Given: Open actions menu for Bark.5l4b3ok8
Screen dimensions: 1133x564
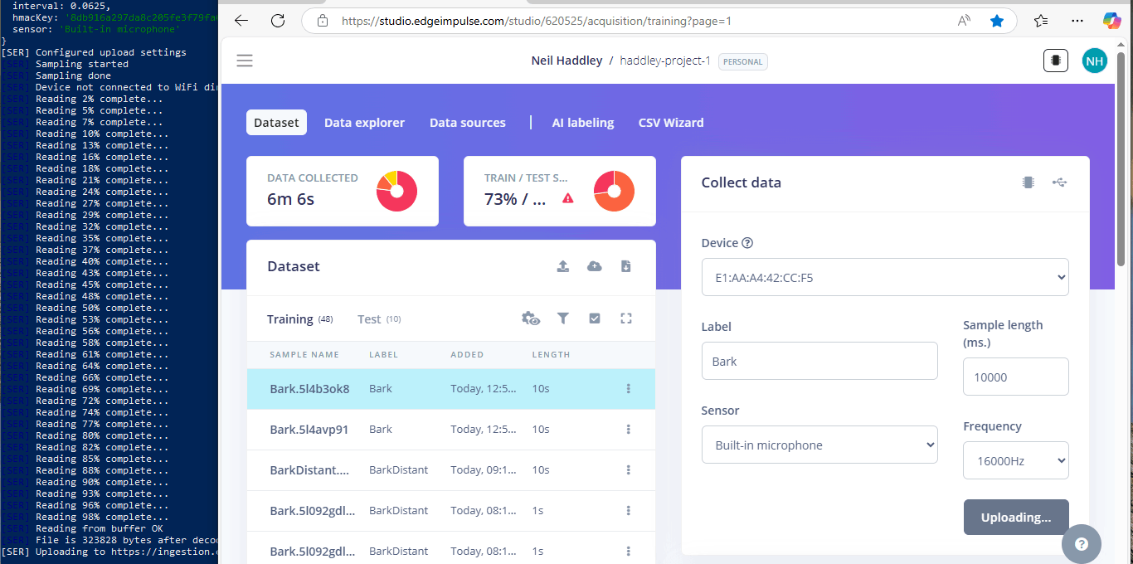Looking at the screenshot, I should [x=629, y=388].
